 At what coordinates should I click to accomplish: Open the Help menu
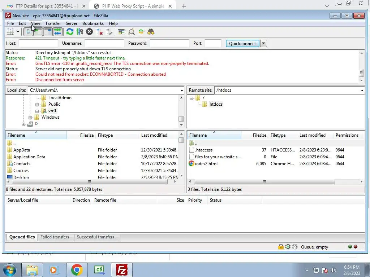pos(113,23)
